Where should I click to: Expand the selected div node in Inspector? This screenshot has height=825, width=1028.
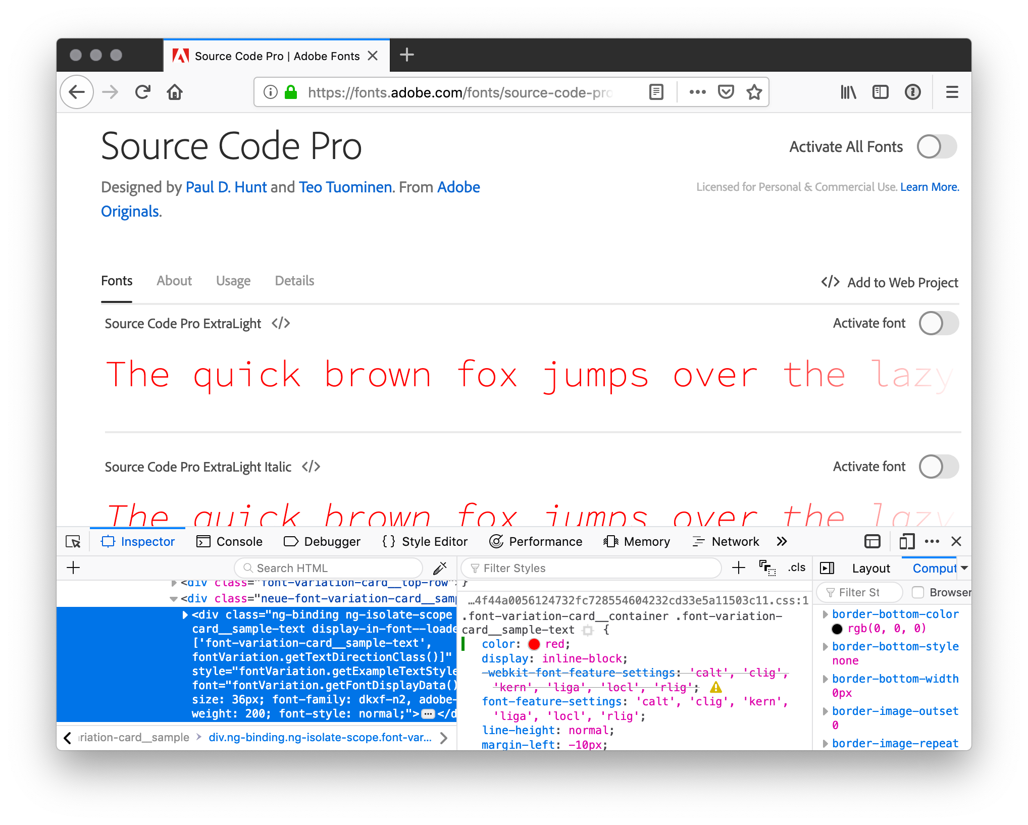pyautogui.click(x=184, y=615)
